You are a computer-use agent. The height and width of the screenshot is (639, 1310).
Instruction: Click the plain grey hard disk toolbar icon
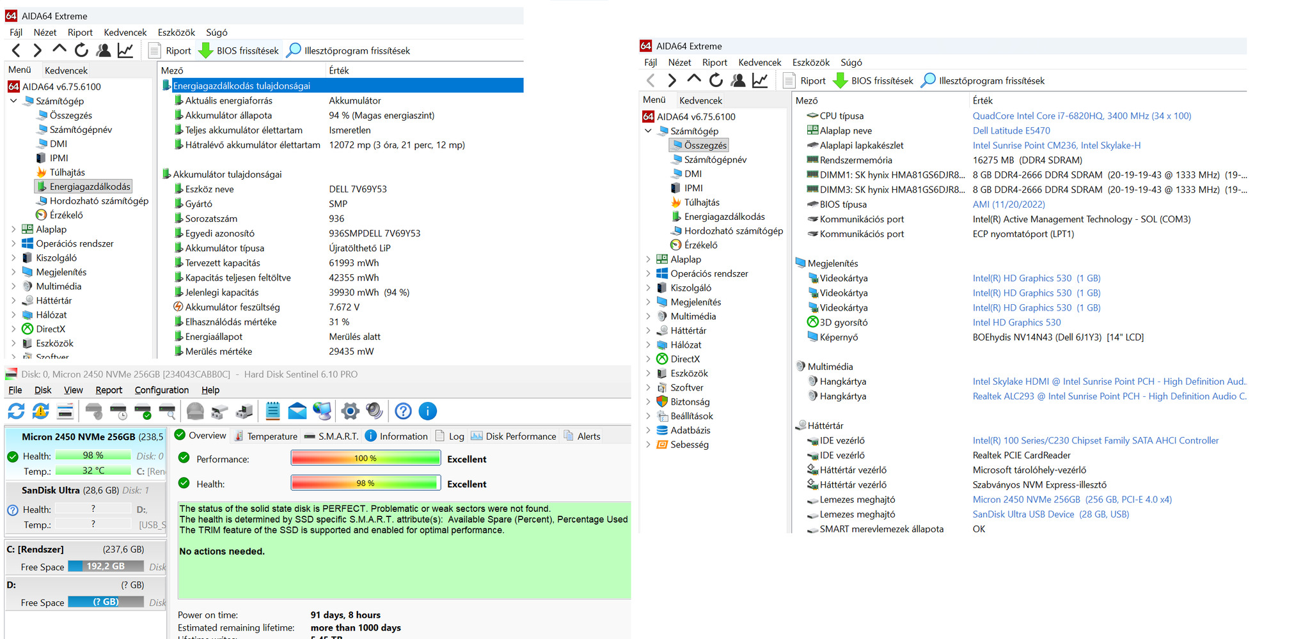[x=94, y=411]
